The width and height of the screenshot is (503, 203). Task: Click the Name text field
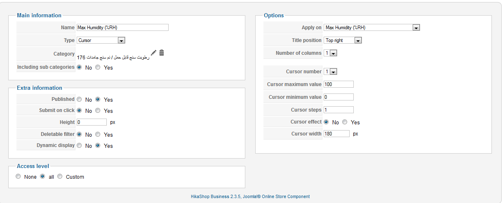pos(122,28)
